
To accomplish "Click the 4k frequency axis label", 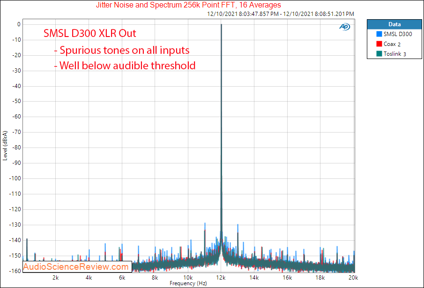I will coord(89,278).
